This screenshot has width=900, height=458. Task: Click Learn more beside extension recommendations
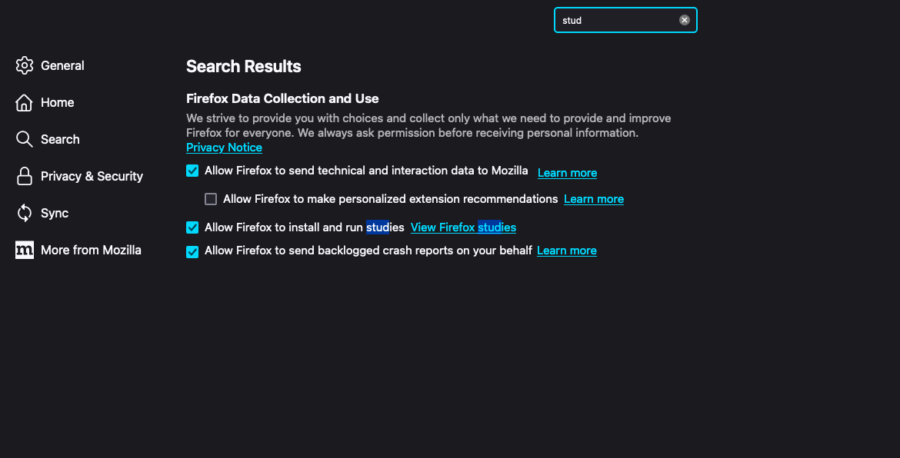point(593,199)
